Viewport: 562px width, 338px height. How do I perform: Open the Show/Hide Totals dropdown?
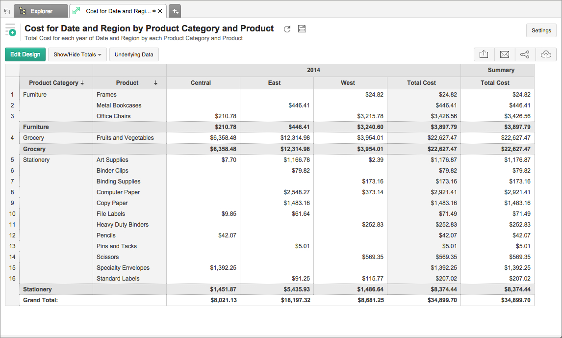pyautogui.click(x=77, y=54)
